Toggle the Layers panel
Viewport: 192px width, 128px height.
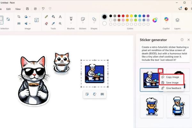pos(177,20)
